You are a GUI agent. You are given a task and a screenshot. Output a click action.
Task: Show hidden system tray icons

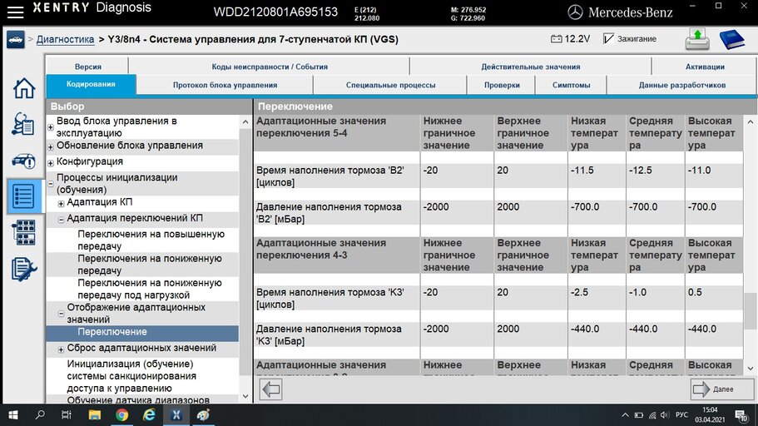click(625, 415)
